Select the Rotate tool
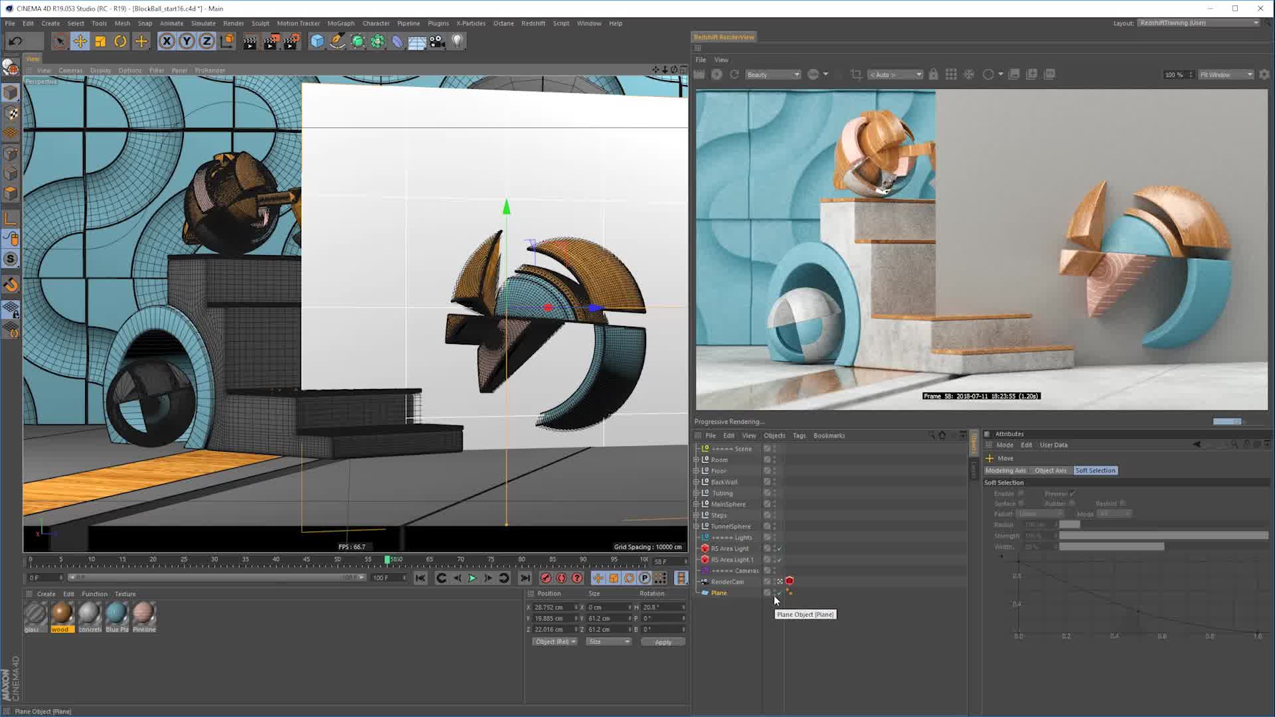 pos(120,40)
